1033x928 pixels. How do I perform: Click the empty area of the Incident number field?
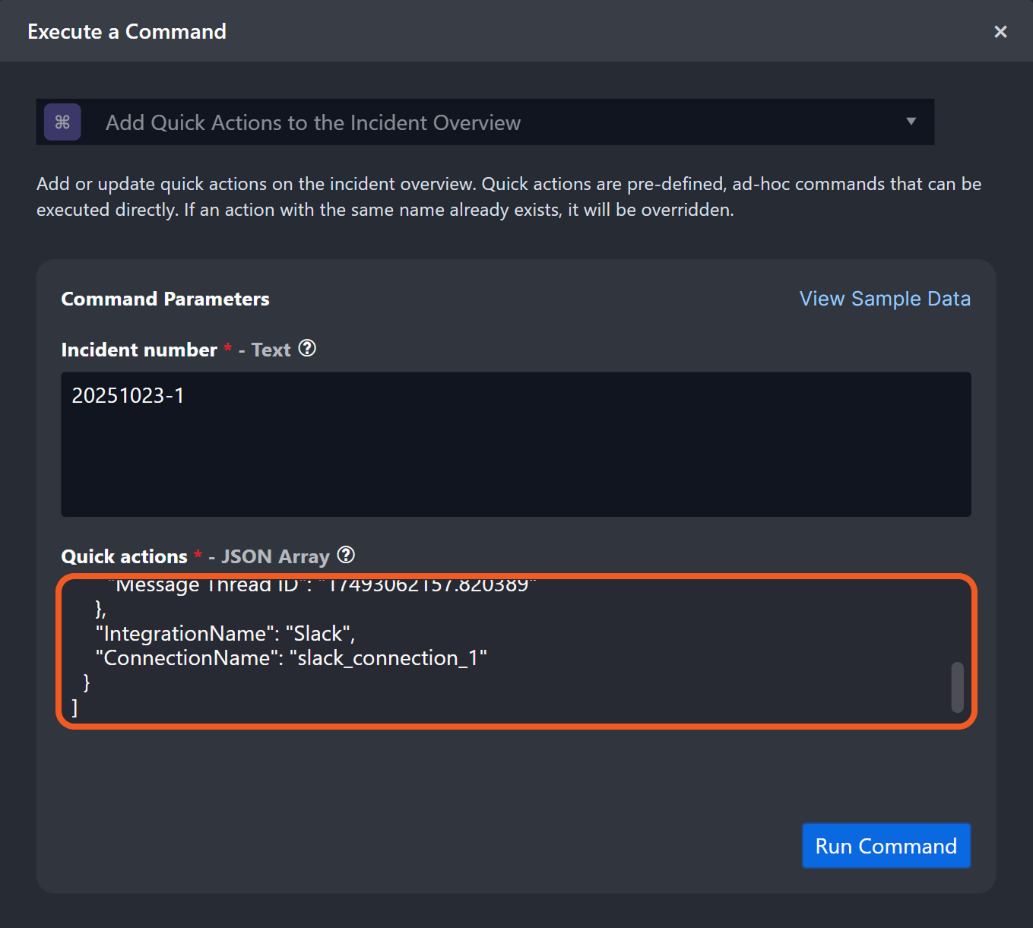515,464
